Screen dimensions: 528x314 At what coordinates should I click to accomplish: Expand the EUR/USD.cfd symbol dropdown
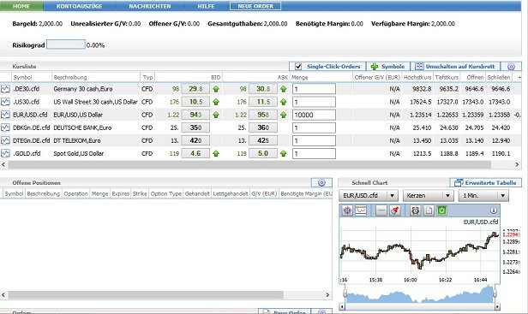(x=392, y=196)
